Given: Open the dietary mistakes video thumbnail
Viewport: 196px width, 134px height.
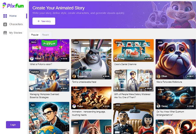Looking at the screenshot, I should pos(133,80).
